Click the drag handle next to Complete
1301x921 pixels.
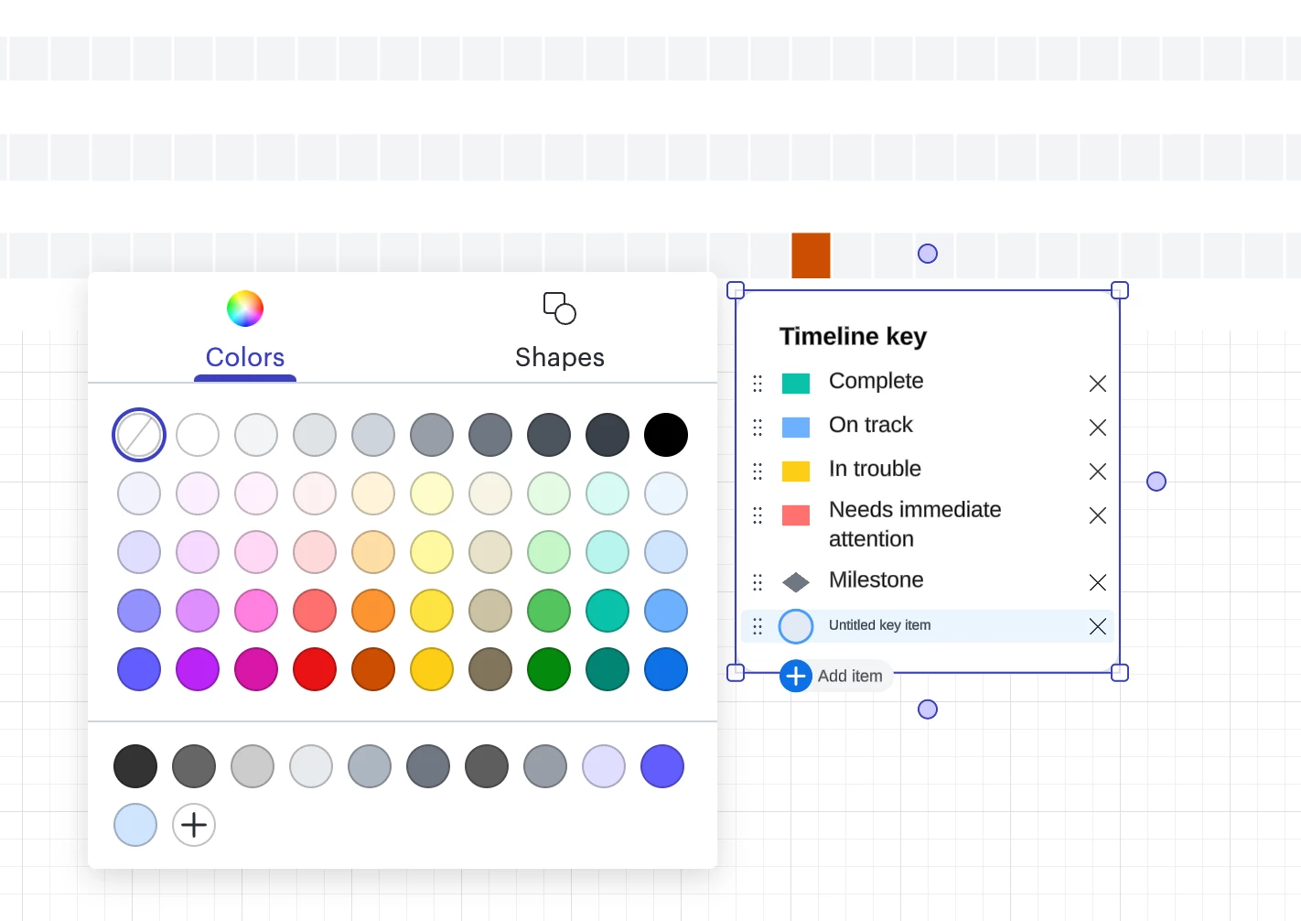(758, 384)
